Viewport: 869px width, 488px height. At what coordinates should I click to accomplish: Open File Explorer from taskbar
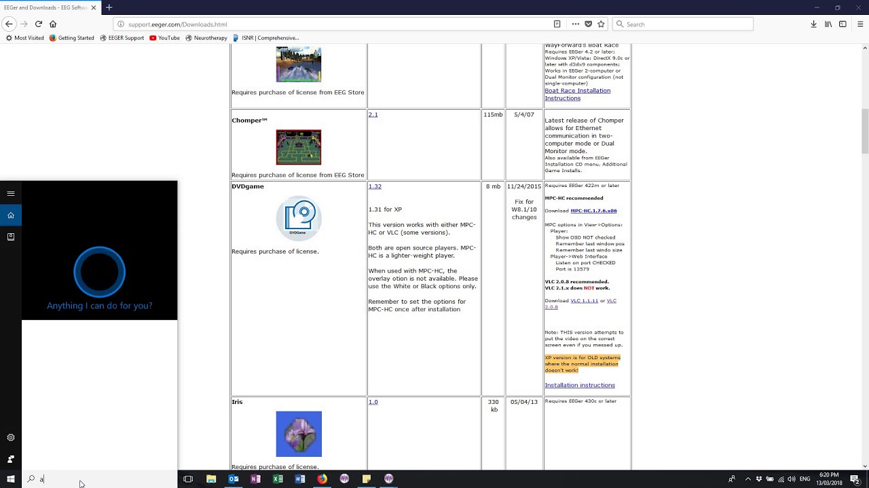211,479
